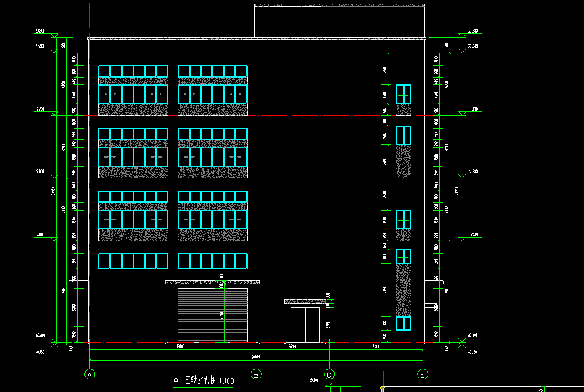Select the axis bubble labeled E
584x392 pixels.
point(423,374)
